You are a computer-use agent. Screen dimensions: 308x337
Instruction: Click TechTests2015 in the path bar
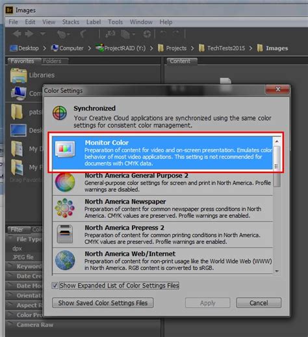coord(222,48)
